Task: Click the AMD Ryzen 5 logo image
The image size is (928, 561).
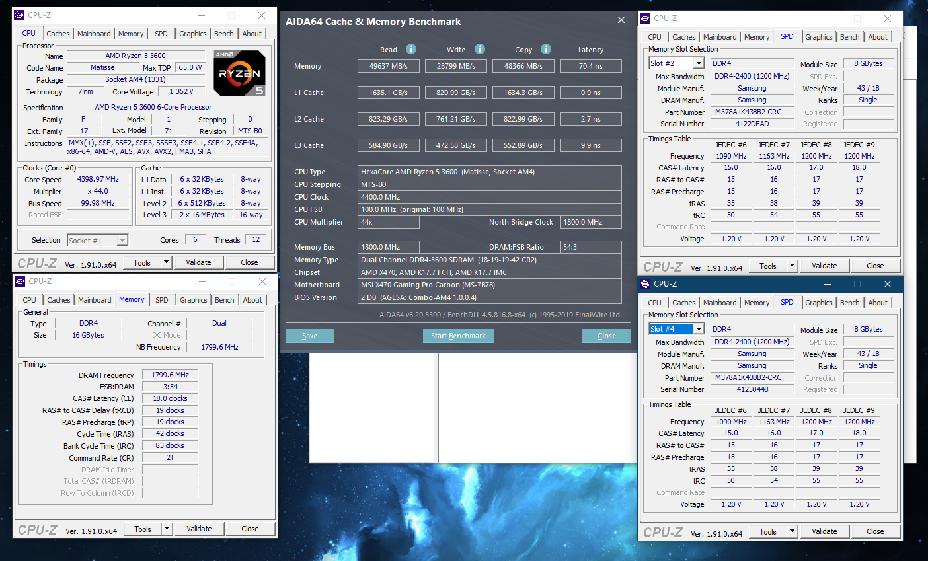Action: pyautogui.click(x=240, y=73)
